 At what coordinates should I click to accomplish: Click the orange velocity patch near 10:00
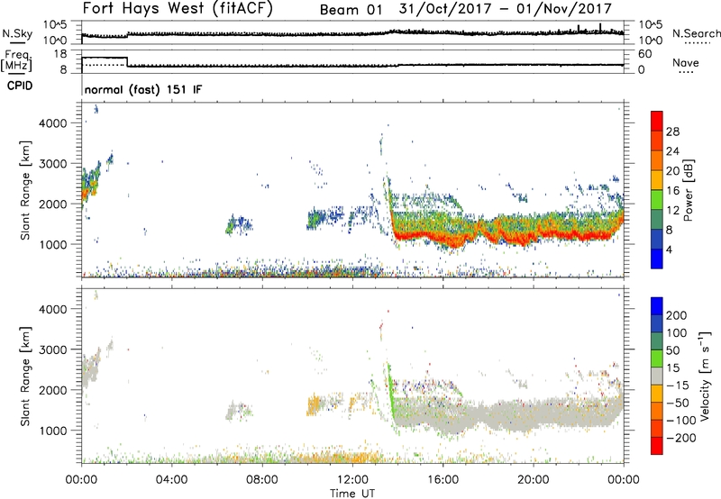coord(314,404)
